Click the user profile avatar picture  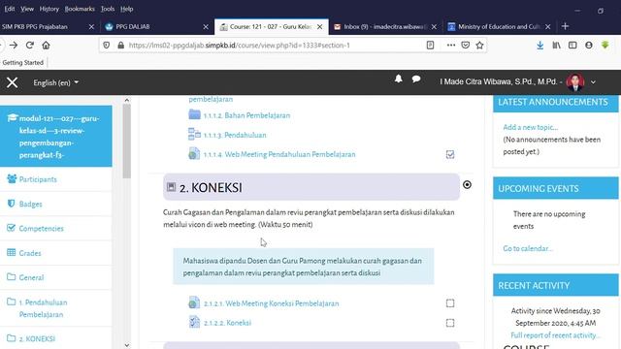[575, 81]
